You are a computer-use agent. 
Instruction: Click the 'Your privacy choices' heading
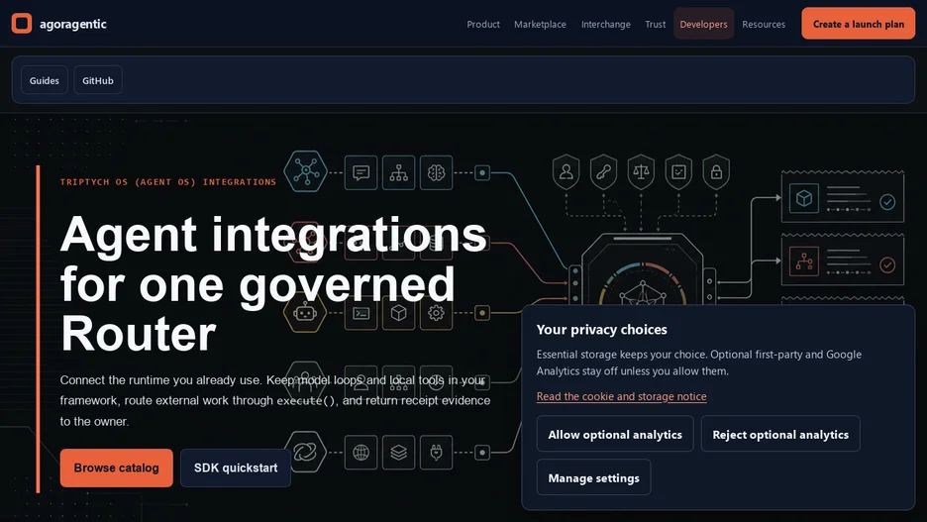pyautogui.click(x=601, y=329)
